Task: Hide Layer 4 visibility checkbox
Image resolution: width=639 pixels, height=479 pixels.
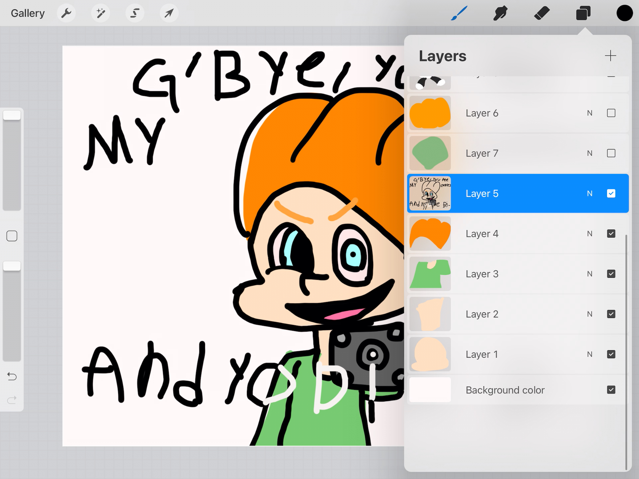Action: point(611,234)
